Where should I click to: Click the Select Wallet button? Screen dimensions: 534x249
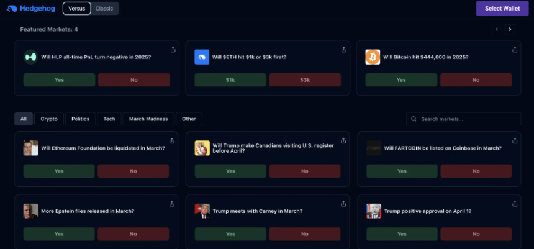(x=502, y=9)
